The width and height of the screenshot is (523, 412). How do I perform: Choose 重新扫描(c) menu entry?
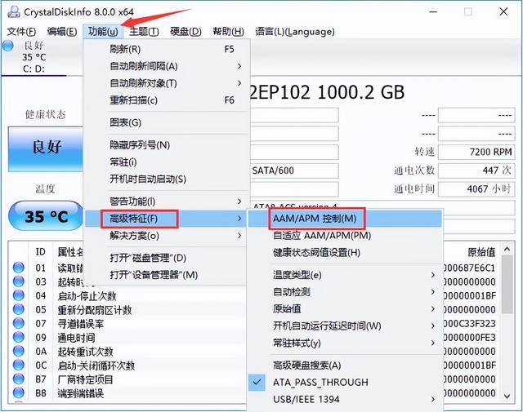[x=166, y=100]
